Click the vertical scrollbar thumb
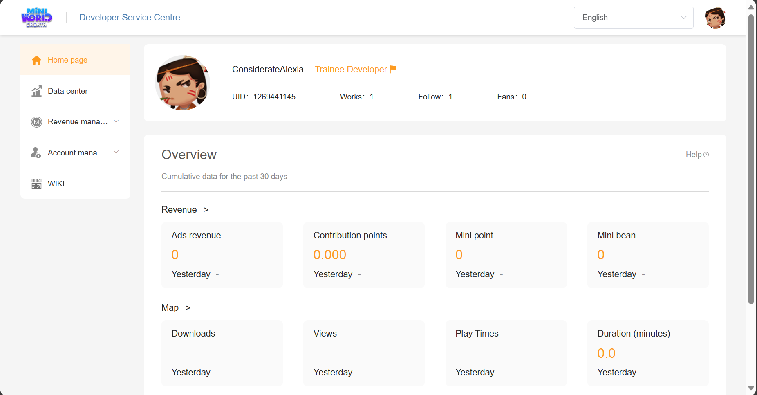The image size is (757, 395). (x=751, y=159)
